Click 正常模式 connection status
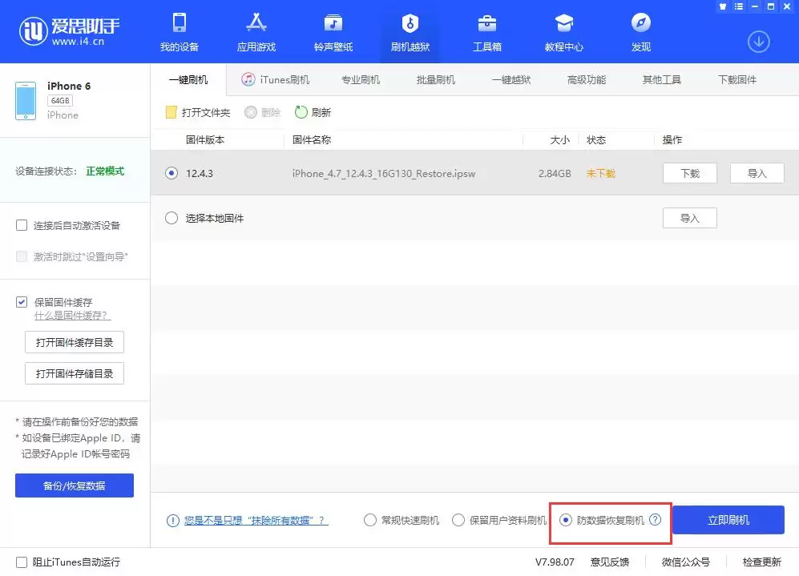The width and height of the screenshot is (799, 576). tap(105, 171)
